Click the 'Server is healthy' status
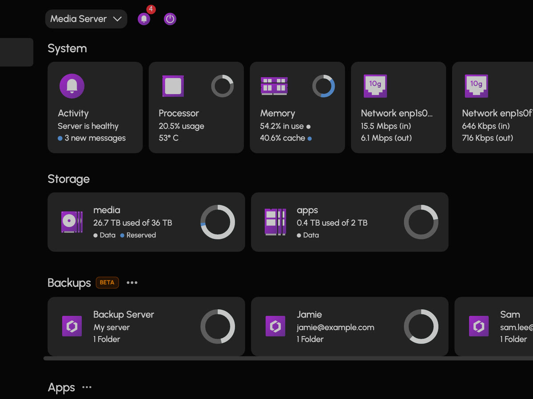The height and width of the screenshot is (399, 533). [x=88, y=126]
